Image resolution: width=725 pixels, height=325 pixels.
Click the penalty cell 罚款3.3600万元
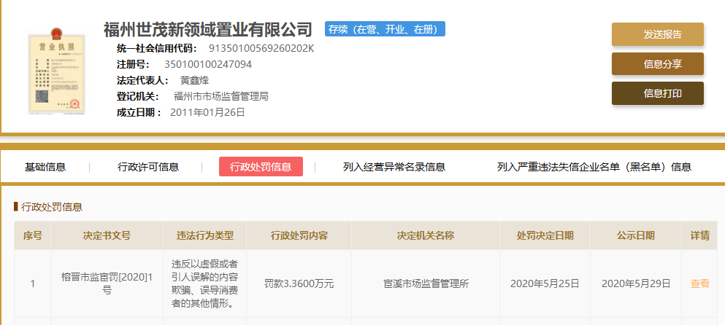point(299,283)
